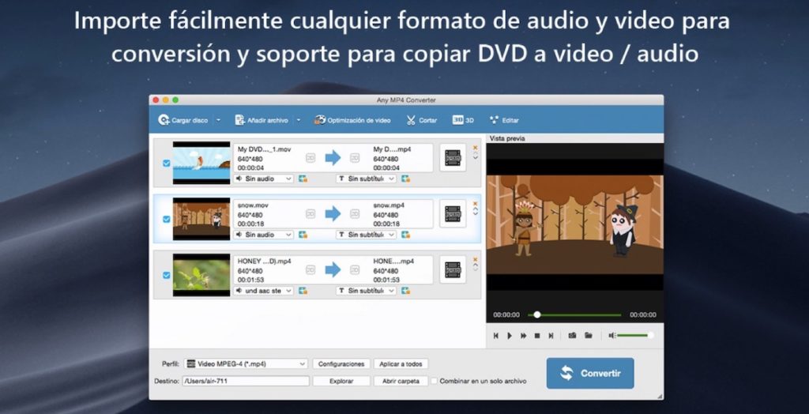Add subtitle icon for snow.mov

coord(405,235)
